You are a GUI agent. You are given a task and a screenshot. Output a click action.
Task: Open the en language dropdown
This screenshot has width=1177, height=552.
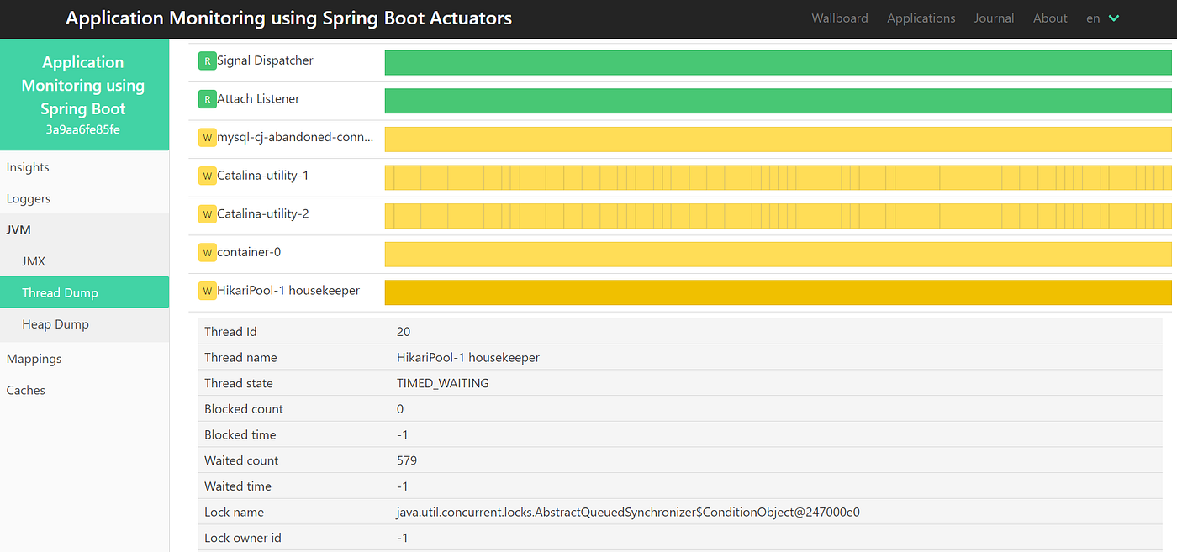tap(1102, 18)
